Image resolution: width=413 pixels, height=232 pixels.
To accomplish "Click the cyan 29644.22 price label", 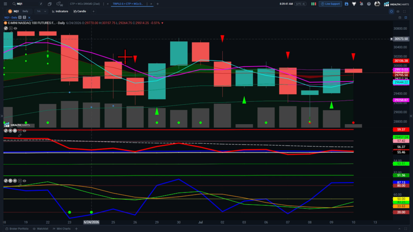I will tap(401, 82).
